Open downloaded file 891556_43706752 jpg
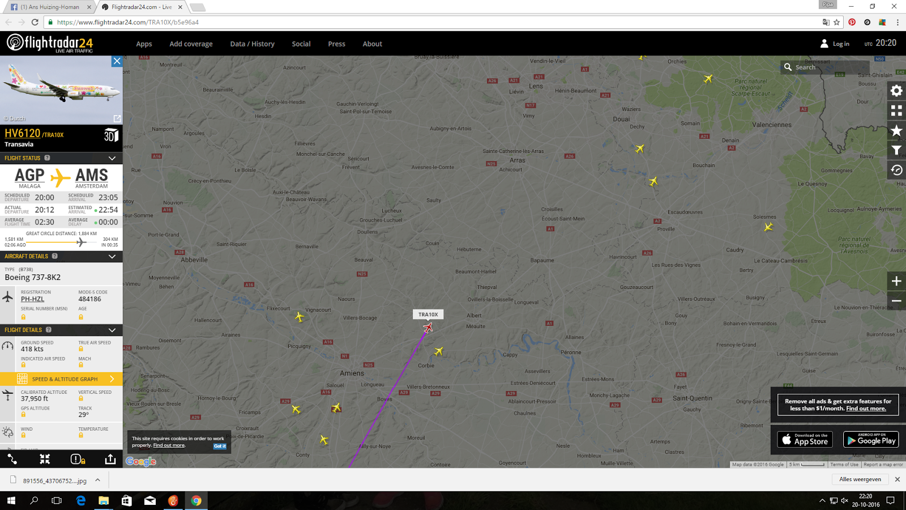 55,481
